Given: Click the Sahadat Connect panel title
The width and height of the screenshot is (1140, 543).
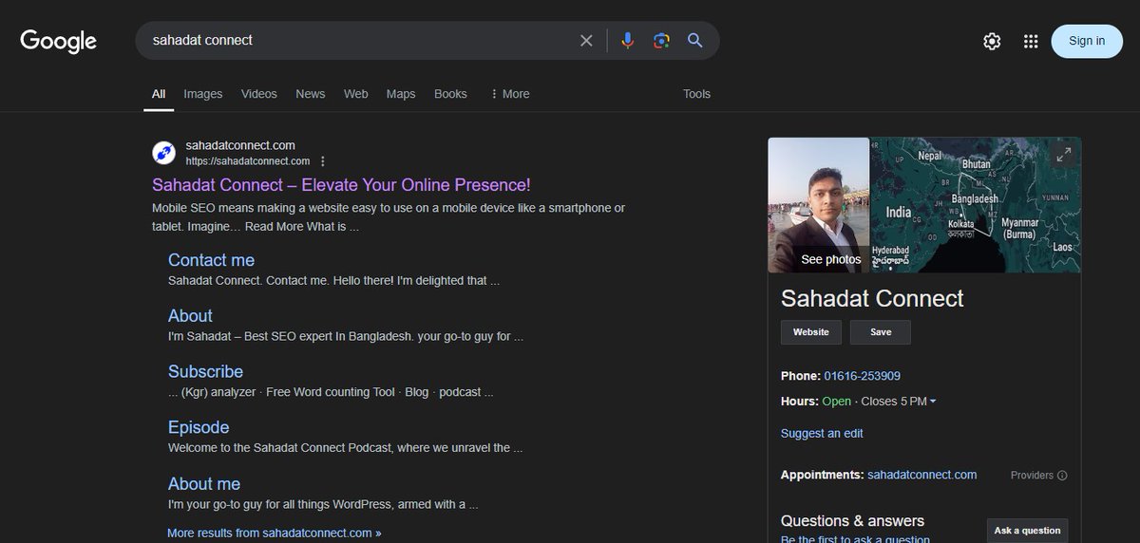Looking at the screenshot, I should pyautogui.click(x=872, y=298).
